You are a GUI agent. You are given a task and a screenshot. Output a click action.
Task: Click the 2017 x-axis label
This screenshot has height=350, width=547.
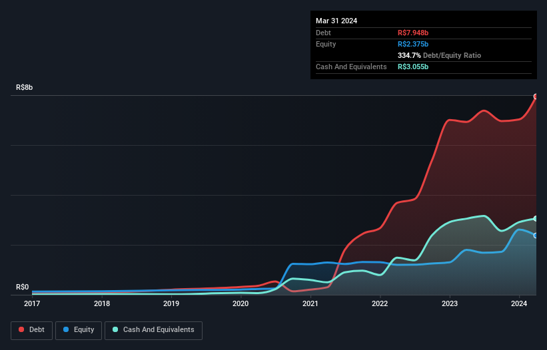point(32,303)
